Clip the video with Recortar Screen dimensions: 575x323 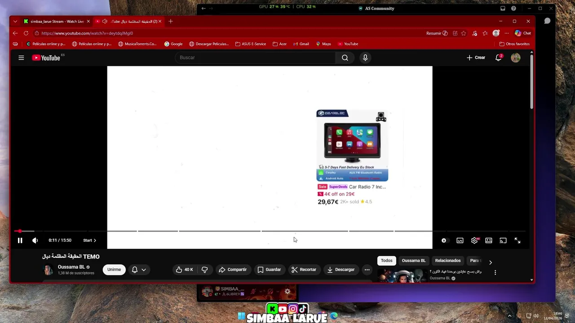304,270
